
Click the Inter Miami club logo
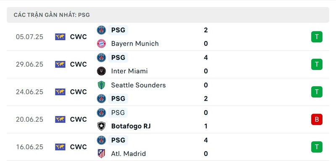(101, 71)
